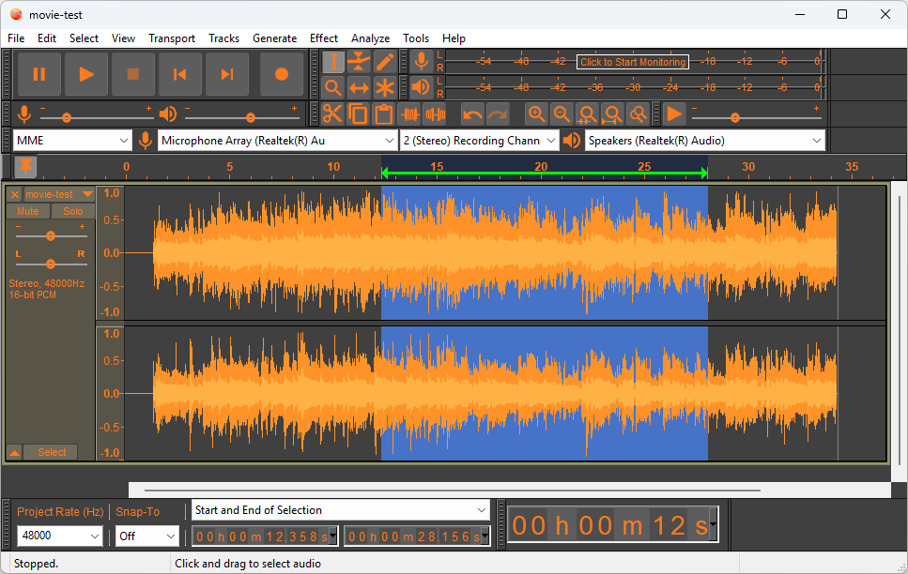
Task: Open the MME audio host dropdown
Action: point(71,141)
